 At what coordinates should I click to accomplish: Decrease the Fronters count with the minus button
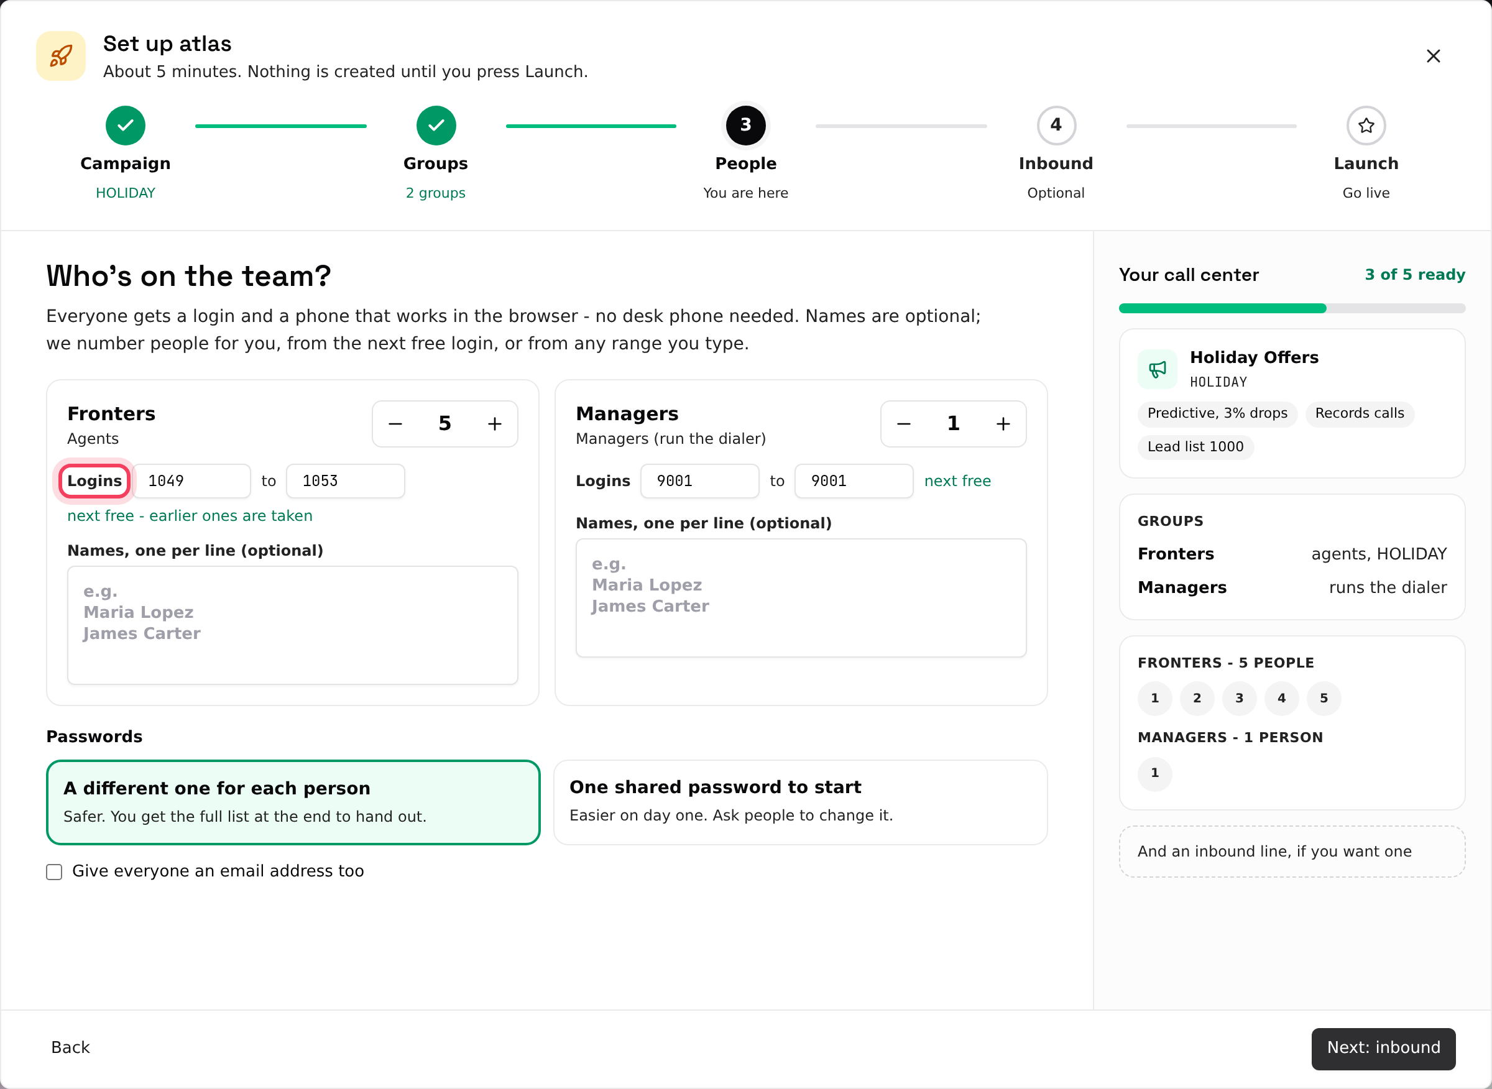pos(395,424)
